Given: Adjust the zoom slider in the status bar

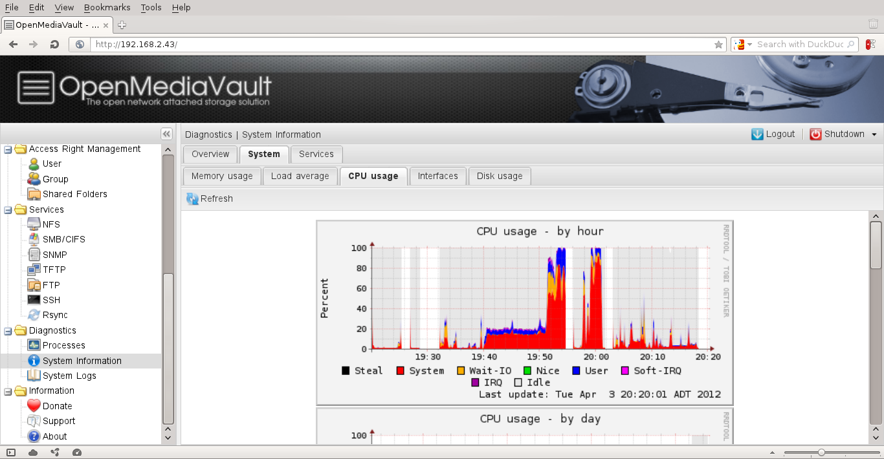Looking at the screenshot, I should tap(821, 453).
